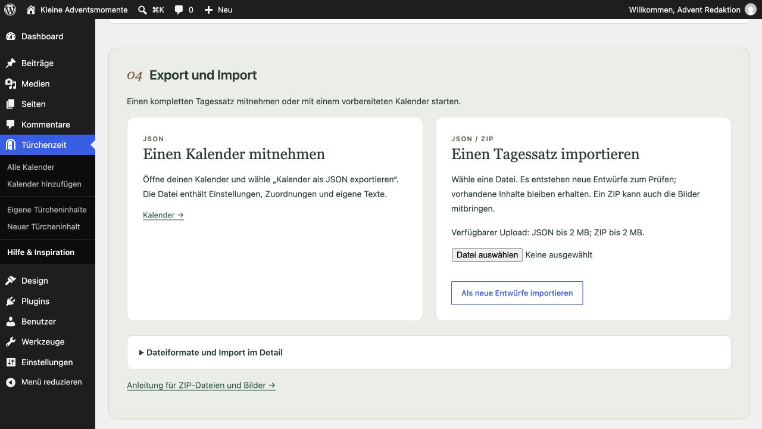Open the user avatar in the admin bar
The image size is (762, 429).
tap(750, 10)
